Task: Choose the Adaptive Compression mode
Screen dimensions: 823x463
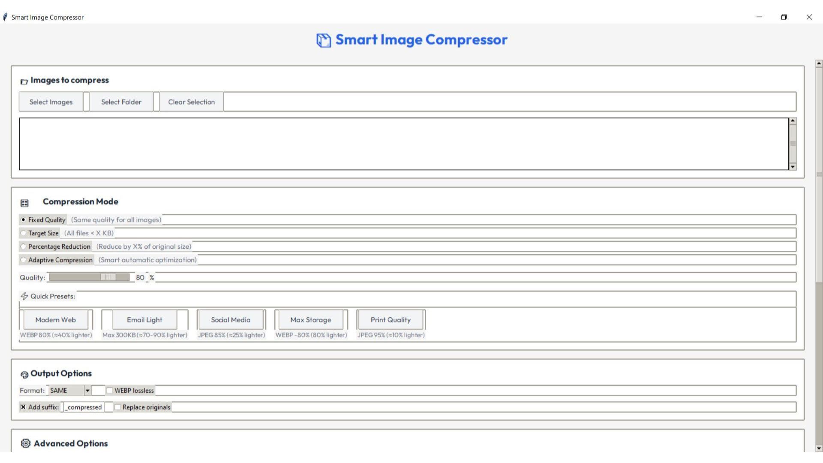Action: 24,260
